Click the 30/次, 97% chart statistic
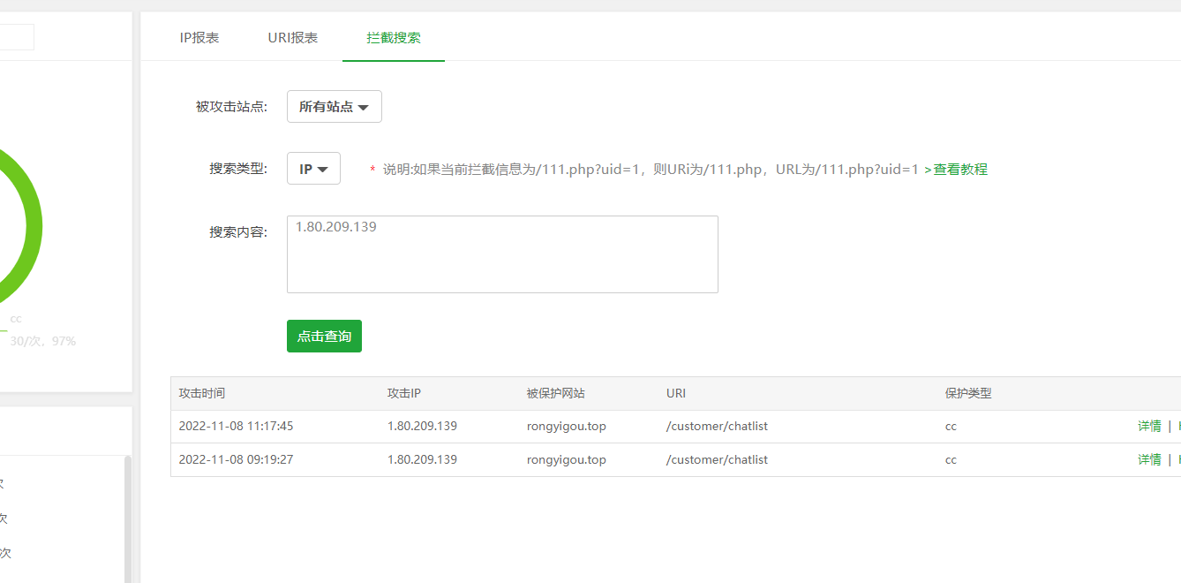The image size is (1181, 583). click(x=42, y=341)
